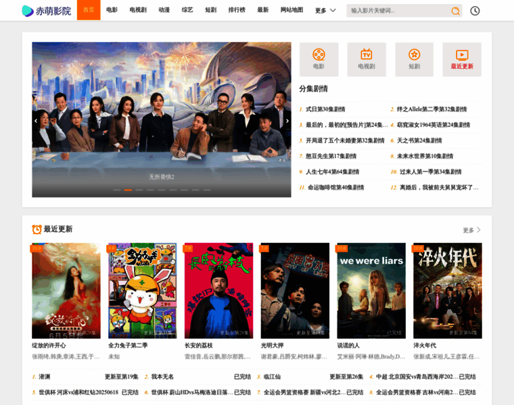
Task: Open the 电视剧 TV icon tile
Action: (367, 59)
